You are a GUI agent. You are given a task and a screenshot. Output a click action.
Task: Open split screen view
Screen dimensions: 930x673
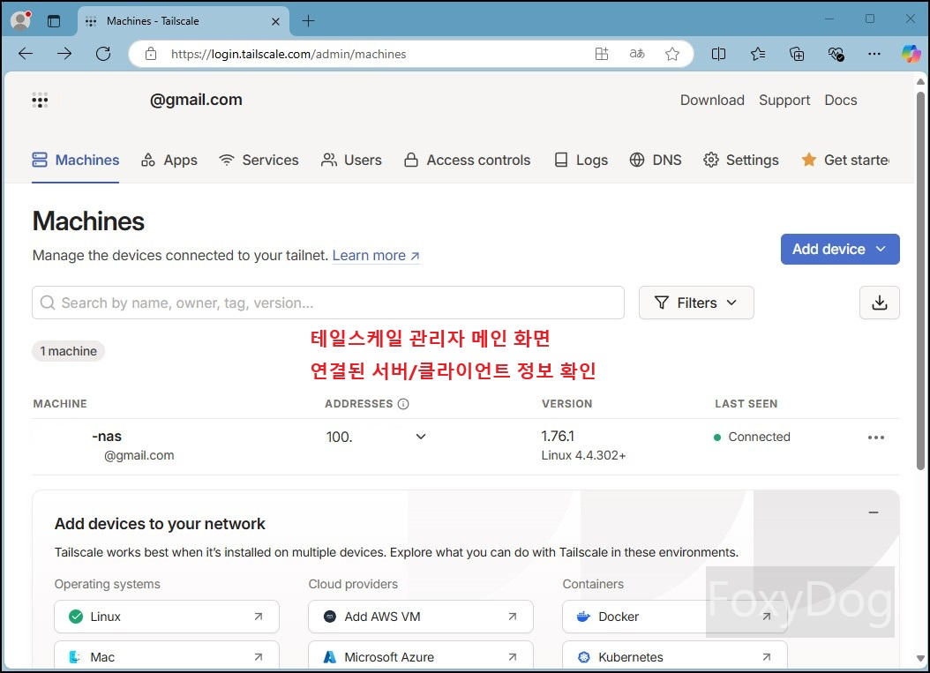click(x=718, y=54)
